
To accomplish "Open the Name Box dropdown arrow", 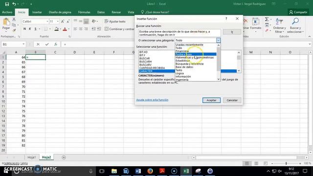I will click(23, 44).
